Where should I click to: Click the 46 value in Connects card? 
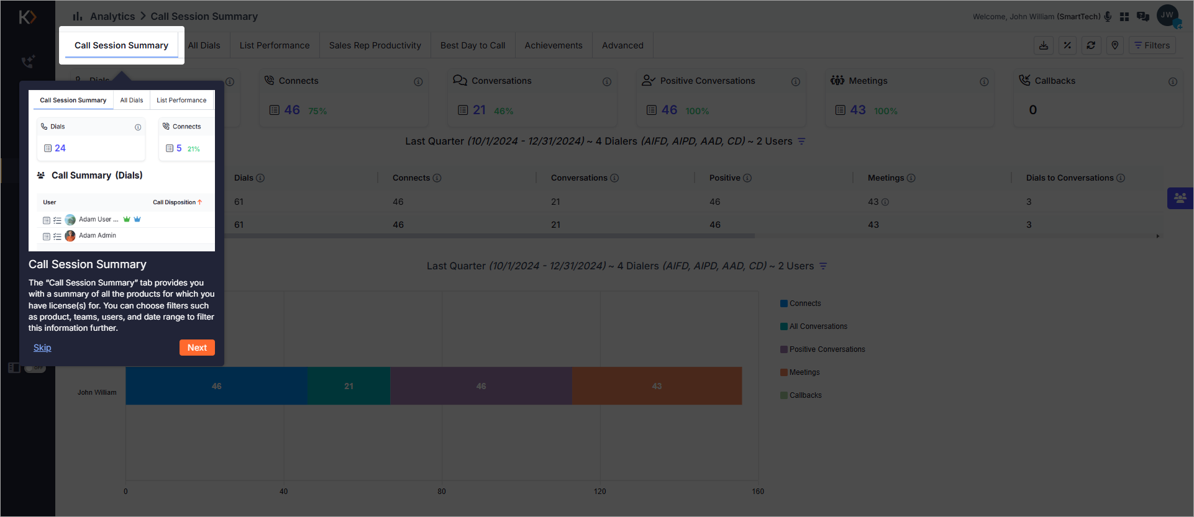(292, 110)
